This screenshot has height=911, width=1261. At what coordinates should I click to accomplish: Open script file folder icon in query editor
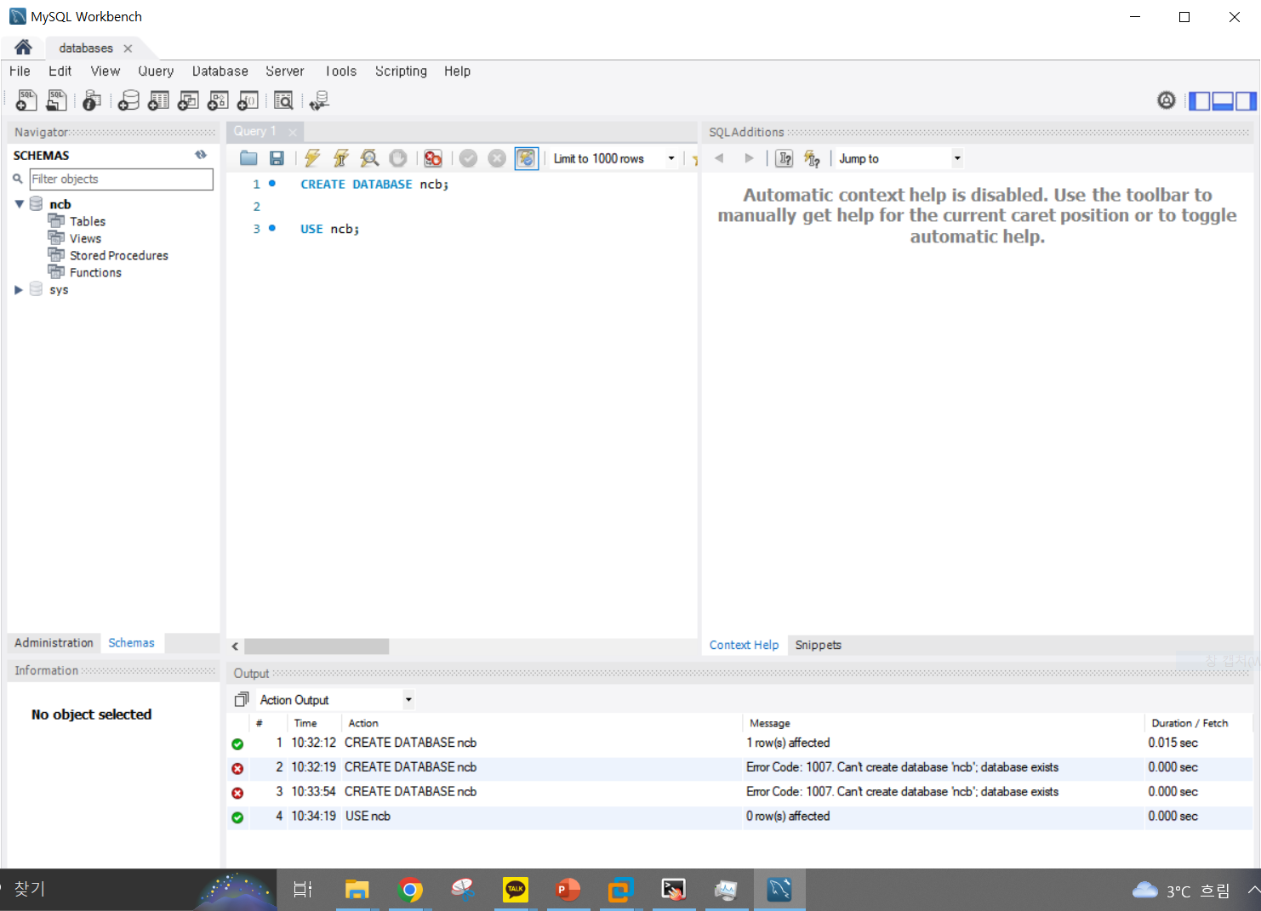point(248,158)
